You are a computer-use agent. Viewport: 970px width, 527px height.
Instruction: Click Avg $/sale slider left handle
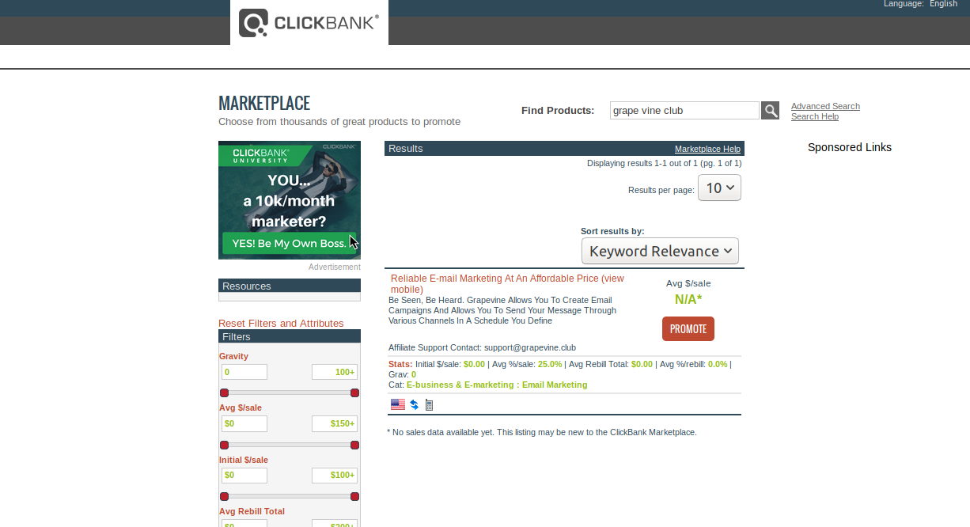tap(224, 445)
